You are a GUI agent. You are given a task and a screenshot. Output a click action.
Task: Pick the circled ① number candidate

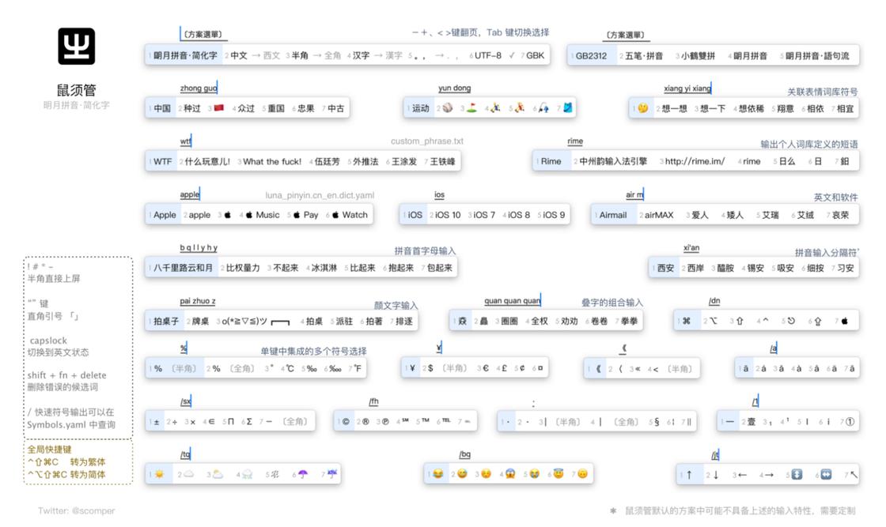(850, 421)
